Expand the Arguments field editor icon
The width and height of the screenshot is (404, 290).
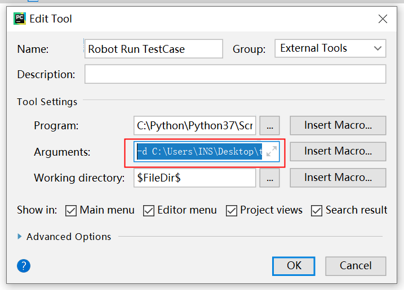[272, 151]
